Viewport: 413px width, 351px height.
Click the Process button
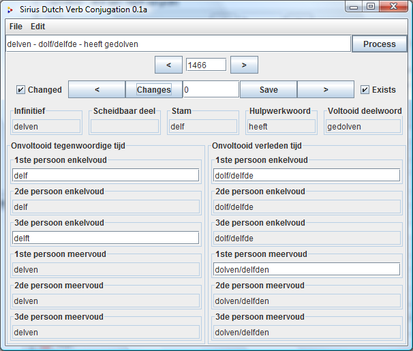(x=380, y=44)
